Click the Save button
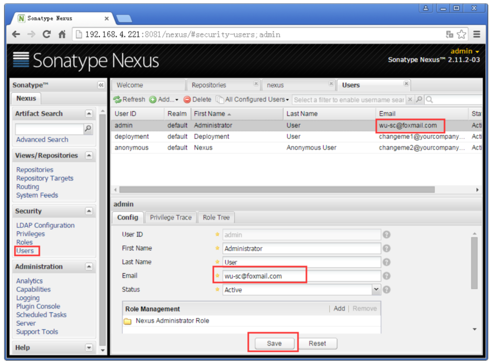The image size is (492, 362). click(x=274, y=343)
